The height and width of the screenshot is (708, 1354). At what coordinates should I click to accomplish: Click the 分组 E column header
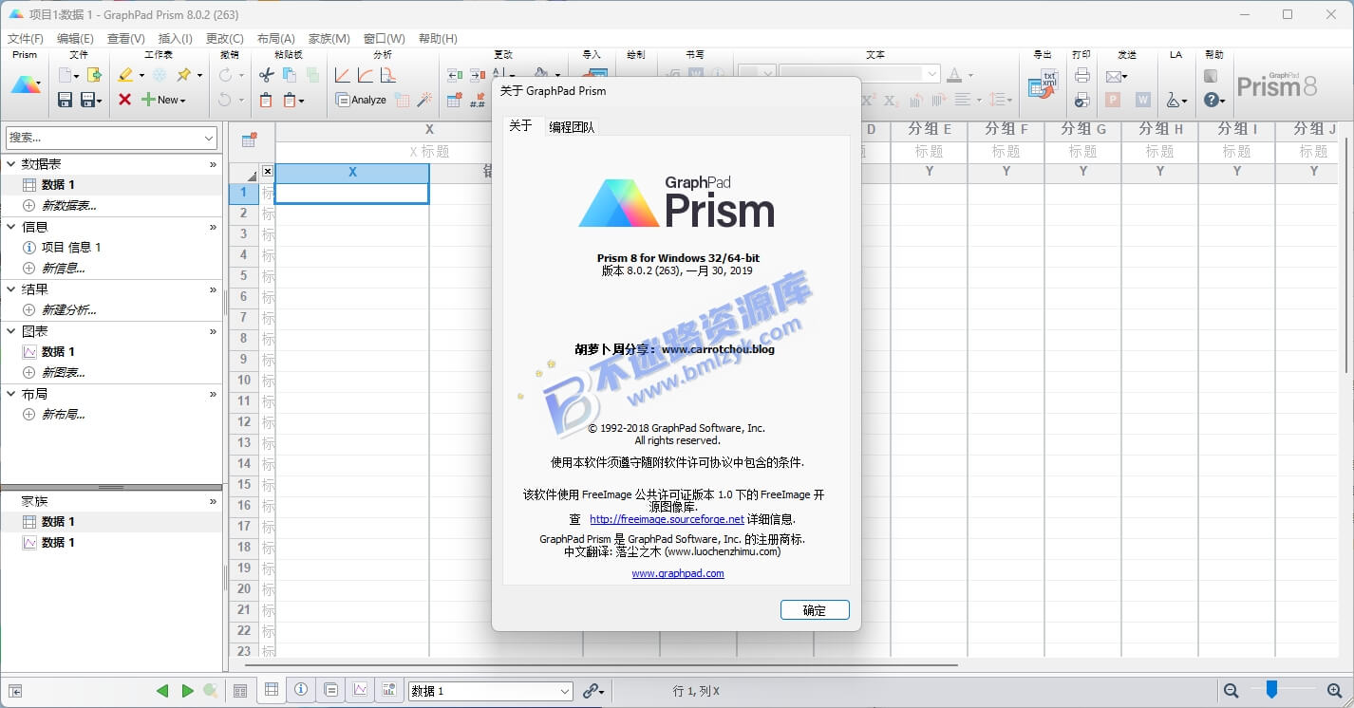point(929,129)
